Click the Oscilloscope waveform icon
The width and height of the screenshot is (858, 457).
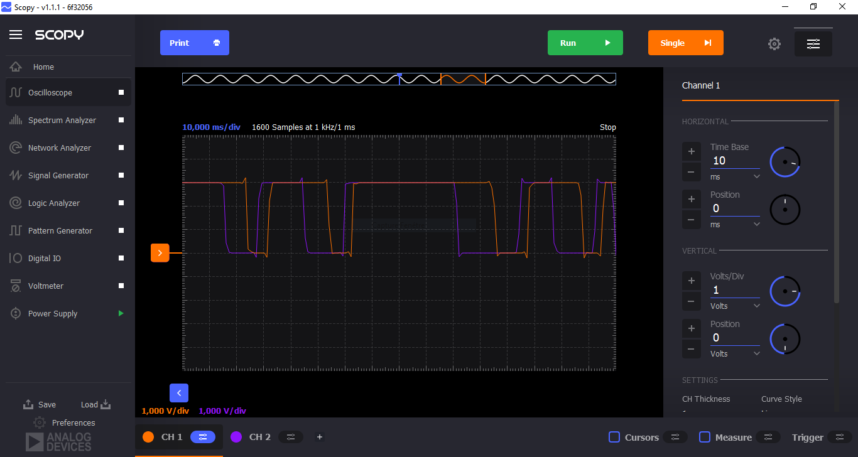pyautogui.click(x=16, y=92)
